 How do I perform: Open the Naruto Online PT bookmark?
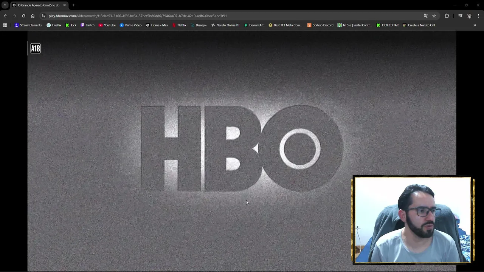225,25
